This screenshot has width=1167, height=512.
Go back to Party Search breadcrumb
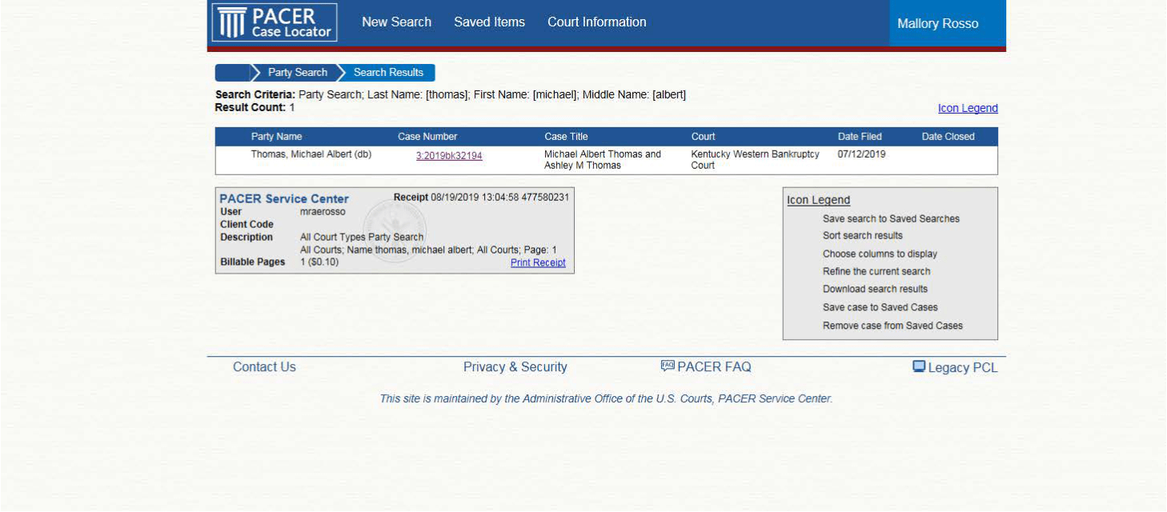(297, 73)
